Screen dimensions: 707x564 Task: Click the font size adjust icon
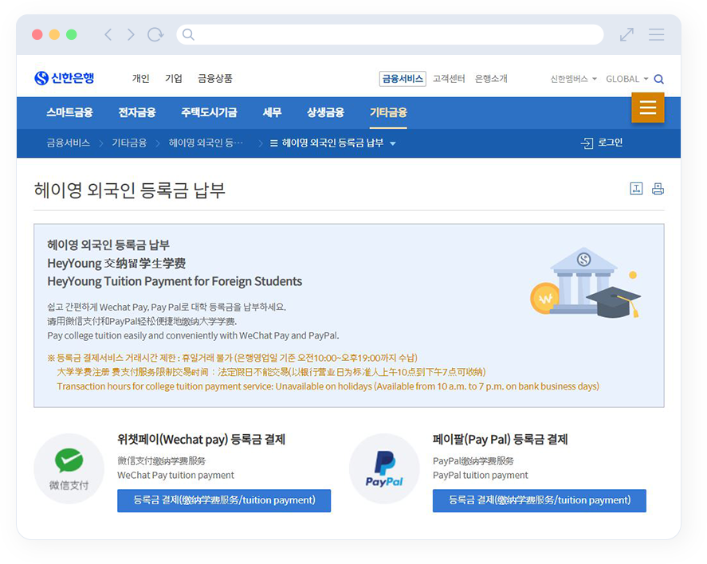pyautogui.click(x=636, y=189)
